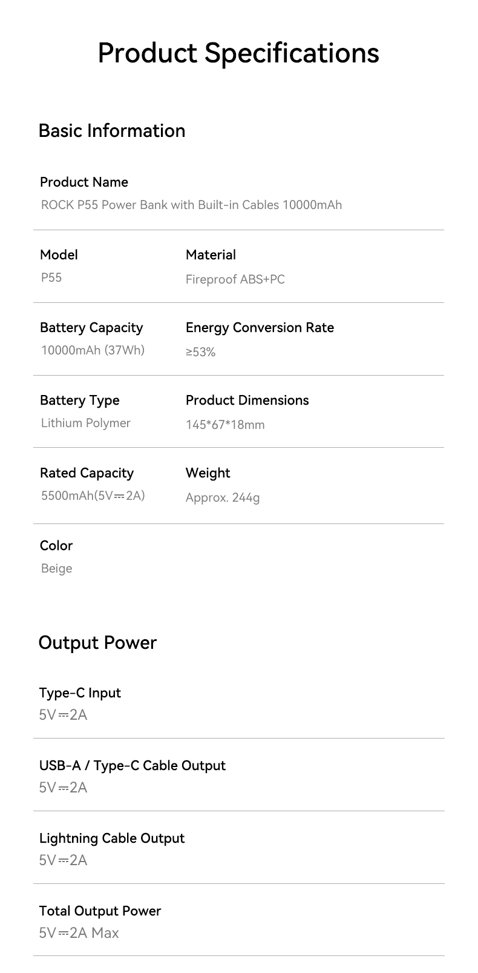The width and height of the screenshot is (478, 973).
Task: Click the Lithium Polymer battery type value
Action: tap(86, 423)
